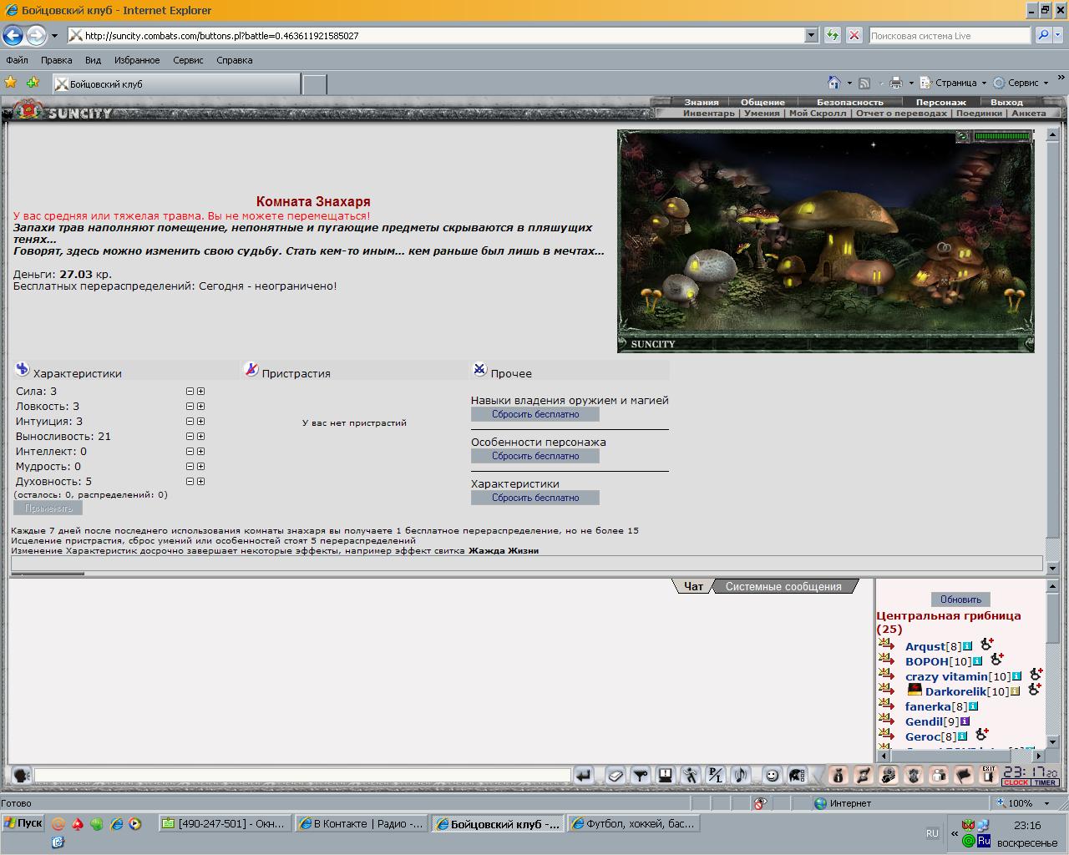
Task: Open the Персонаж game menu
Action: point(940,102)
